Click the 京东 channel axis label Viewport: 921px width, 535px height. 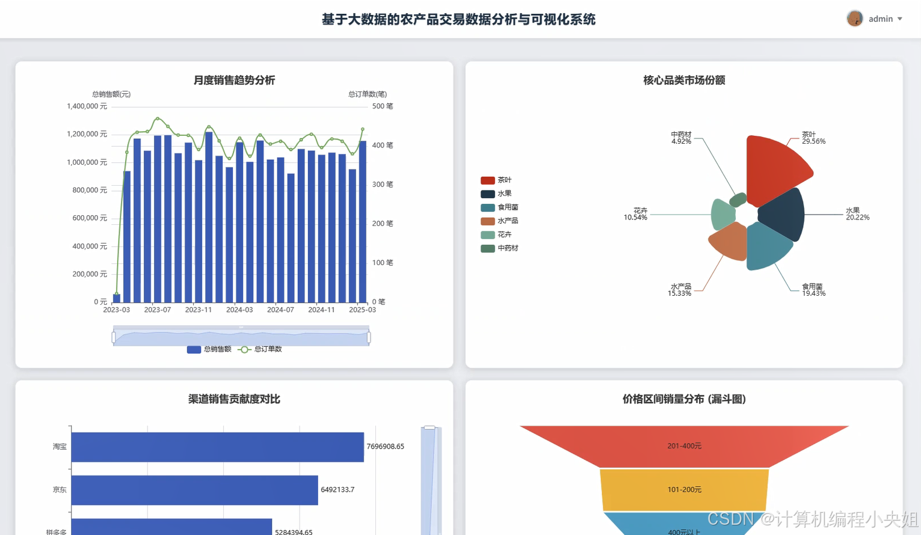point(60,490)
